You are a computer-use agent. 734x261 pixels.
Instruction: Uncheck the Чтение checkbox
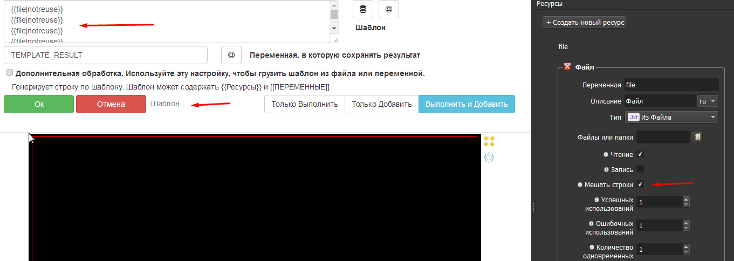pos(640,154)
